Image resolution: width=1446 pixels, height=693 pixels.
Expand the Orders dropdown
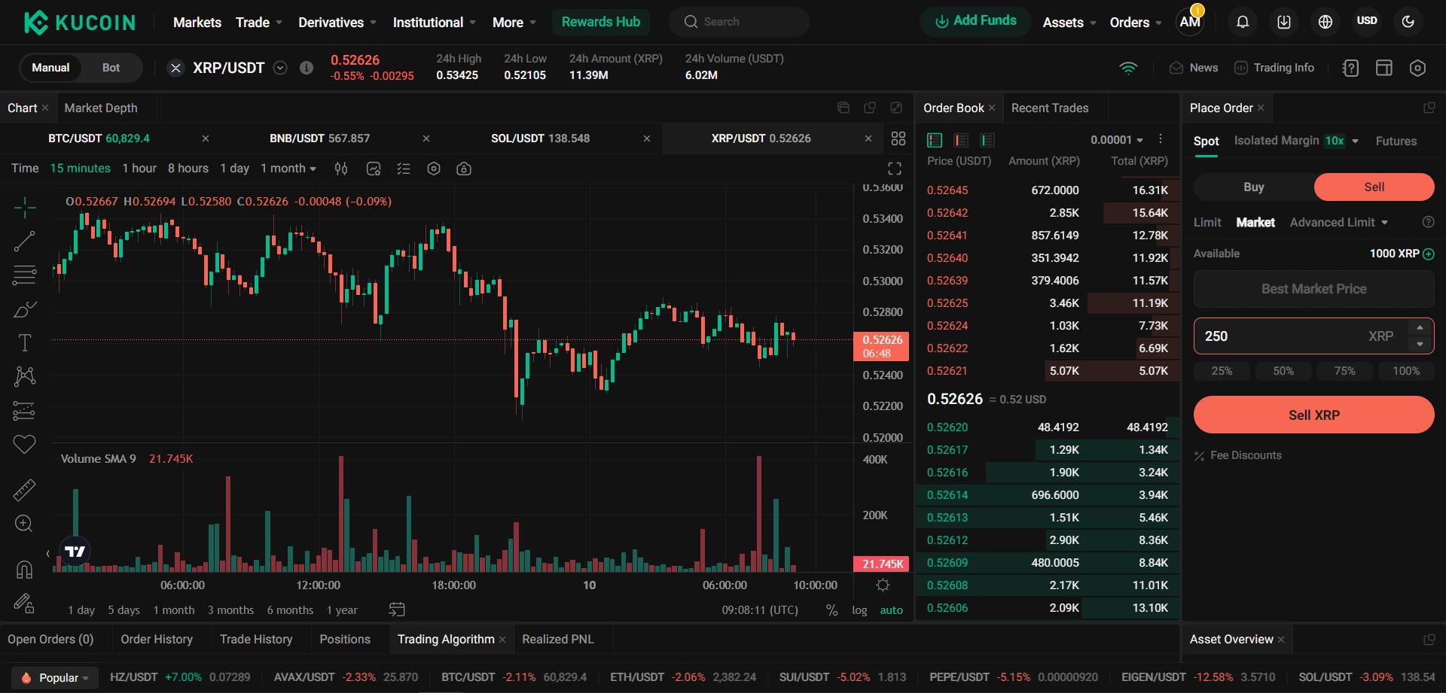pos(1135,23)
